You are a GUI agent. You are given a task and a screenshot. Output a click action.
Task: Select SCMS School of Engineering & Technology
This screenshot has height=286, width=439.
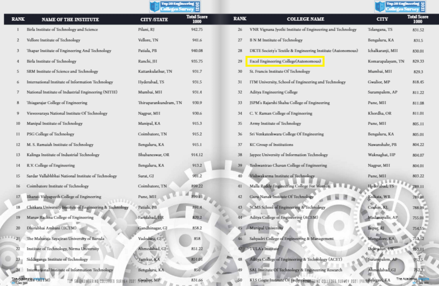[288, 208]
